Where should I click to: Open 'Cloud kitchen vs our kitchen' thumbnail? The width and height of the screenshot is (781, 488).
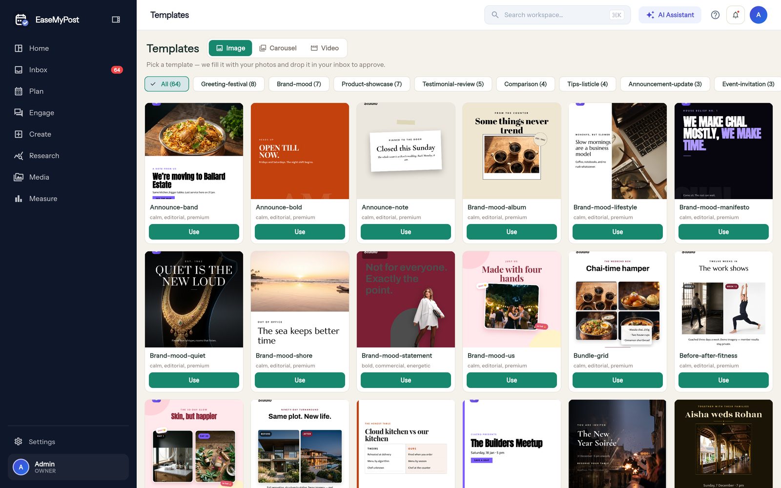(406, 444)
